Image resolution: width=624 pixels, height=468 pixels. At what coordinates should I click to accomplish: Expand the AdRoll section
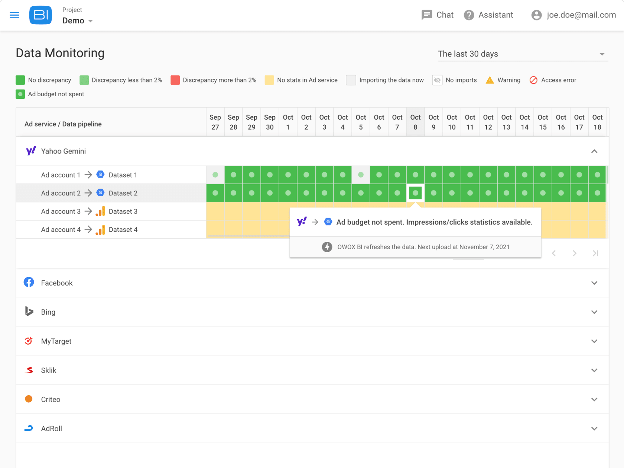tap(594, 429)
